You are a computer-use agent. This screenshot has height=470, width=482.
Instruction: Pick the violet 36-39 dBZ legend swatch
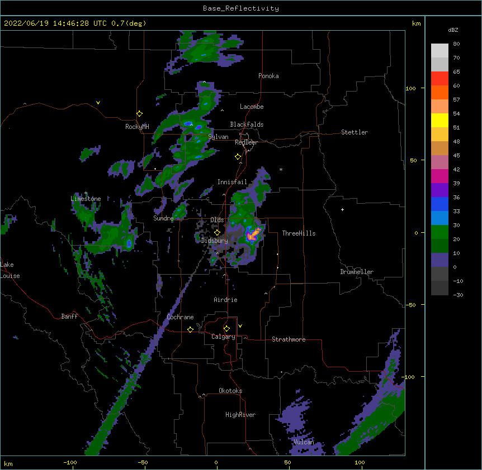440,190
